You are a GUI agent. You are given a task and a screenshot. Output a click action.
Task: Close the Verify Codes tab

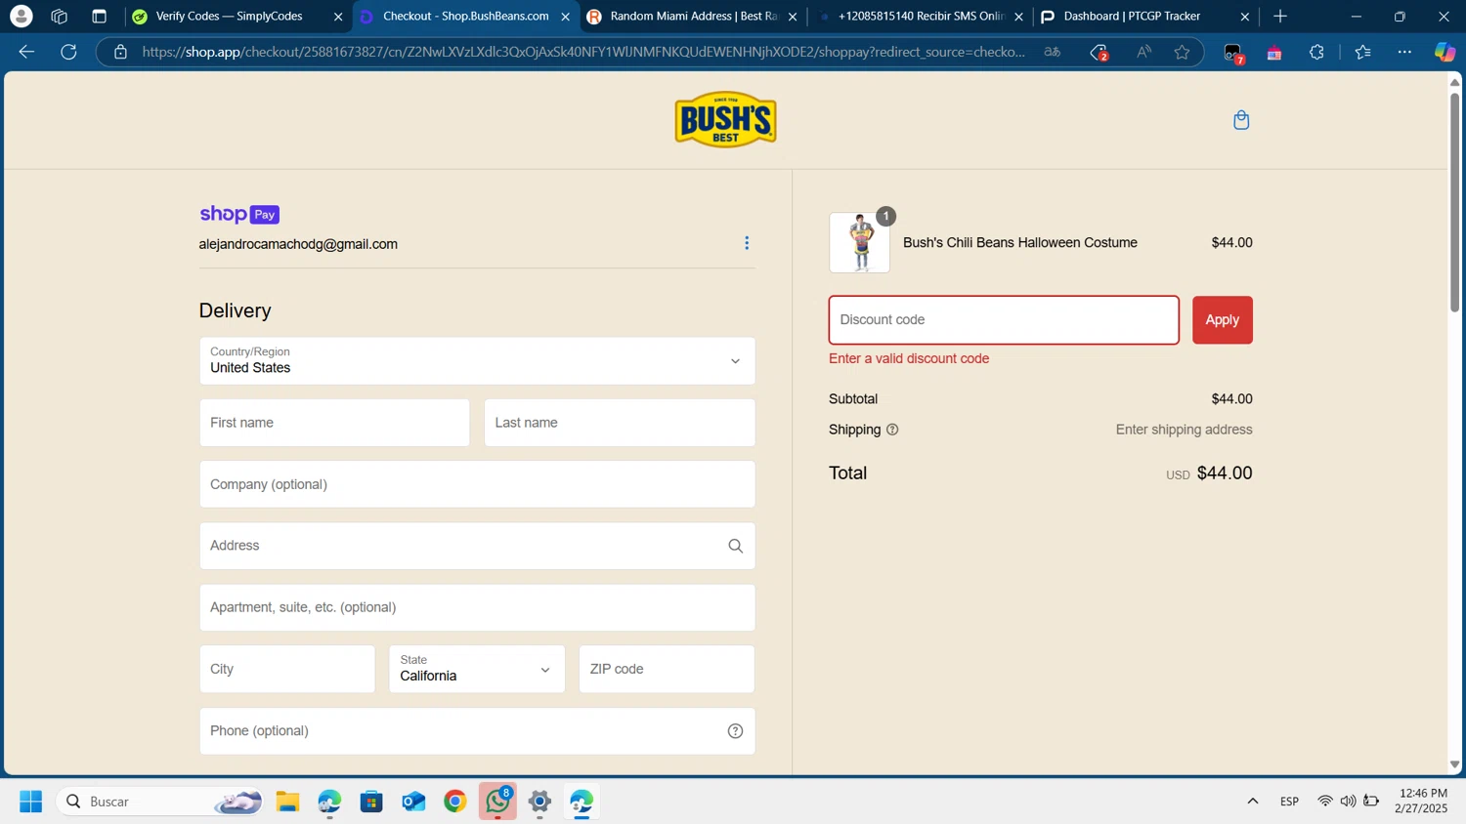(x=338, y=17)
